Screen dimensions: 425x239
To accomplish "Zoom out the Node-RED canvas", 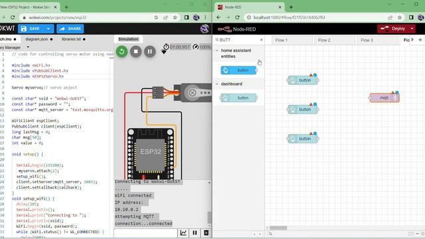I will [x=418, y=234].
